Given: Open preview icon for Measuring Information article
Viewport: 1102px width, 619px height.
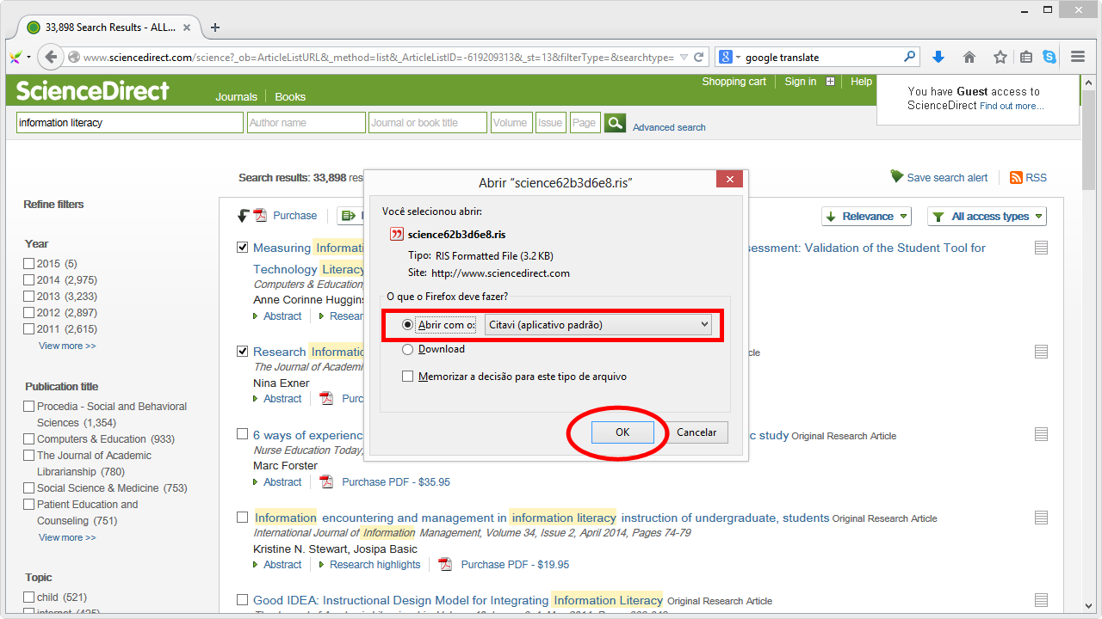Looking at the screenshot, I should pyautogui.click(x=1041, y=248).
